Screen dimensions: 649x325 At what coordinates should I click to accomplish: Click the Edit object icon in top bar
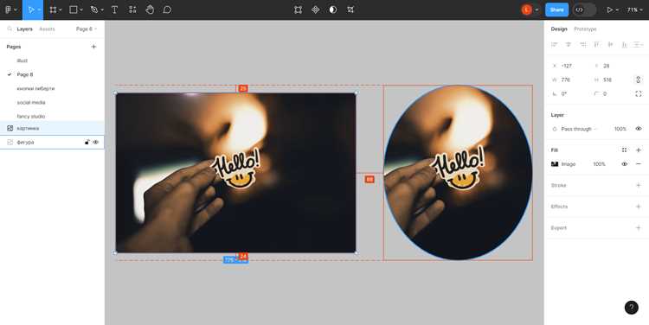pyautogui.click(x=298, y=10)
